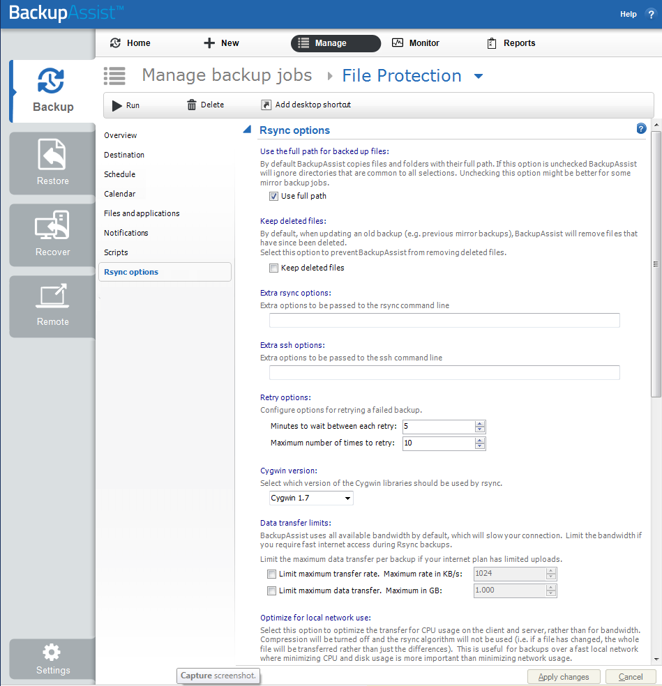This screenshot has height=686, width=662.
Task: Open the Restore section
Action: pos(52,163)
